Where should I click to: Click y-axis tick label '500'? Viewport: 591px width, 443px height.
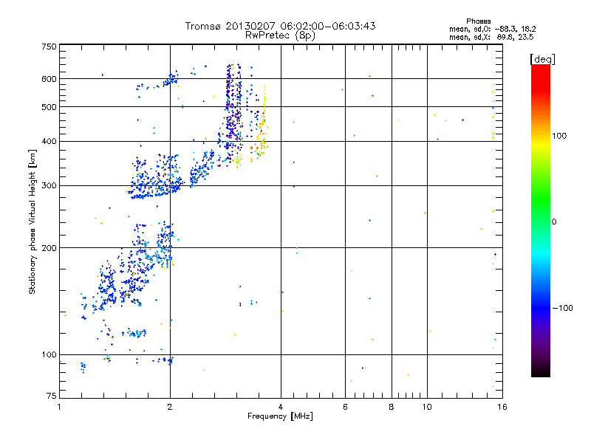coord(49,107)
